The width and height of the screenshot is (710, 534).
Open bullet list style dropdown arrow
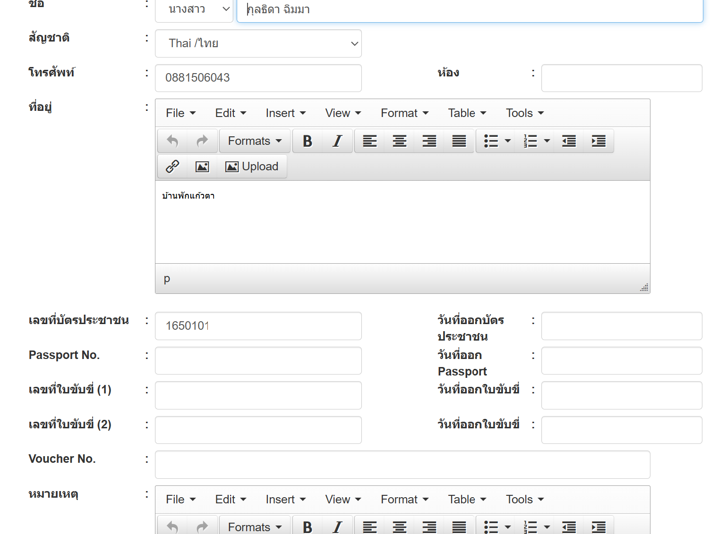tap(508, 141)
